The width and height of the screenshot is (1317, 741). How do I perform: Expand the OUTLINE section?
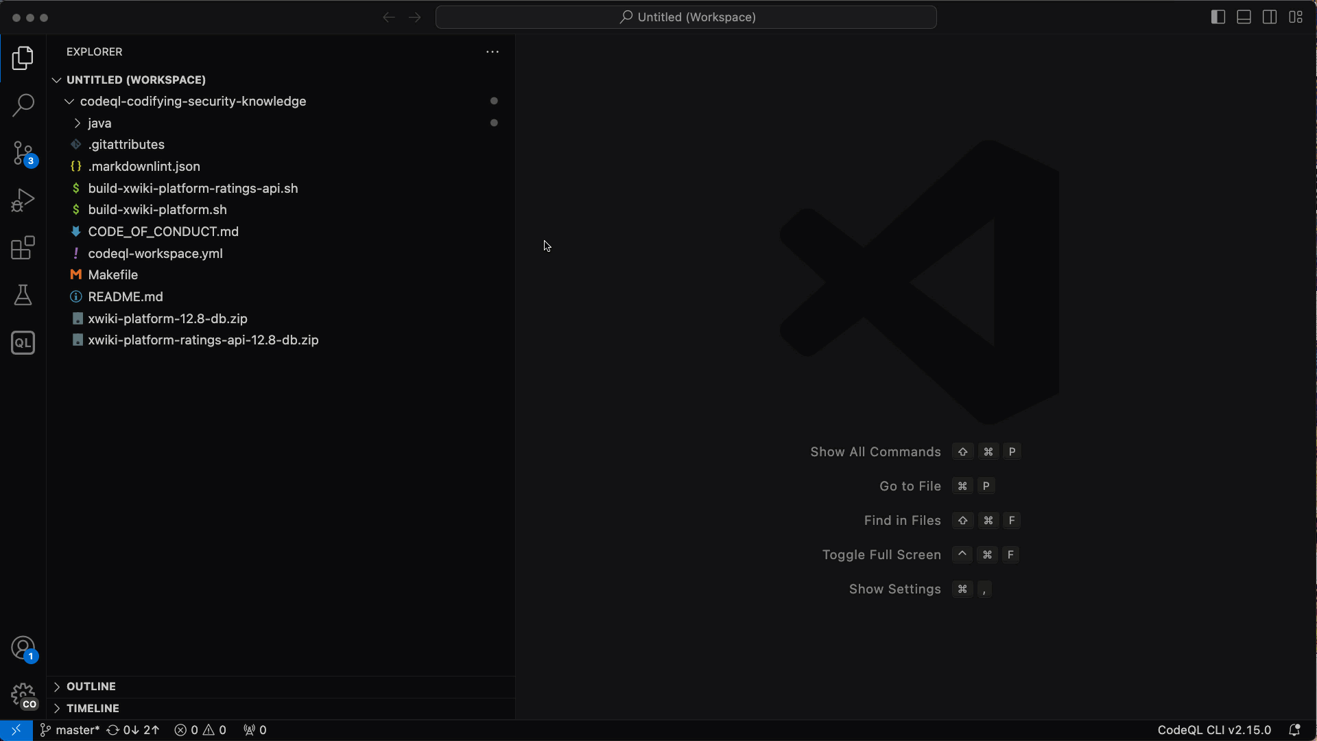pyautogui.click(x=91, y=686)
